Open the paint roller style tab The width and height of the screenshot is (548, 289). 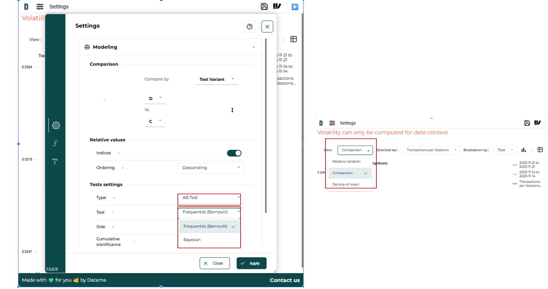tap(55, 161)
